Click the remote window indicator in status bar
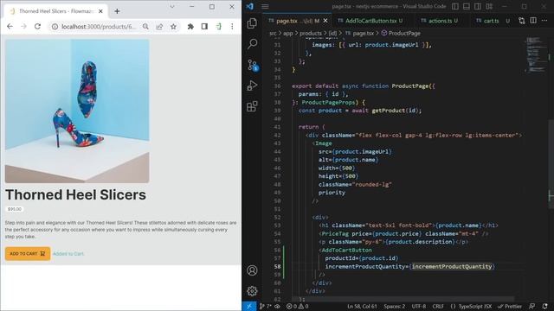The image size is (554, 311). point(249,306)
